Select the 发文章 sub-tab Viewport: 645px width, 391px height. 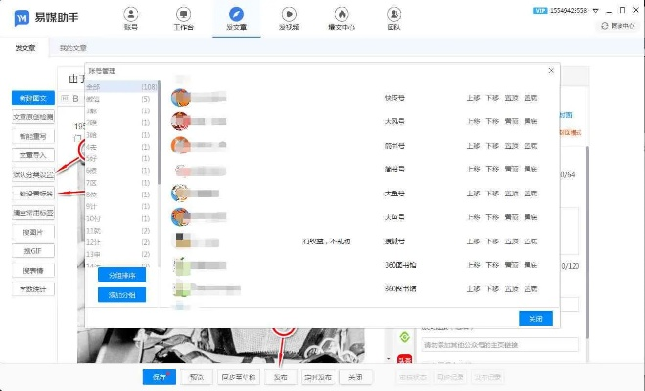pyautogui.click(x=23, y=47)
